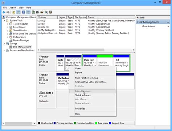This screenshot has height=131, width=172.
Task: Select the (E:) 141.69 GB partition block
Action: pyautogui.click(x=121, y=63)
